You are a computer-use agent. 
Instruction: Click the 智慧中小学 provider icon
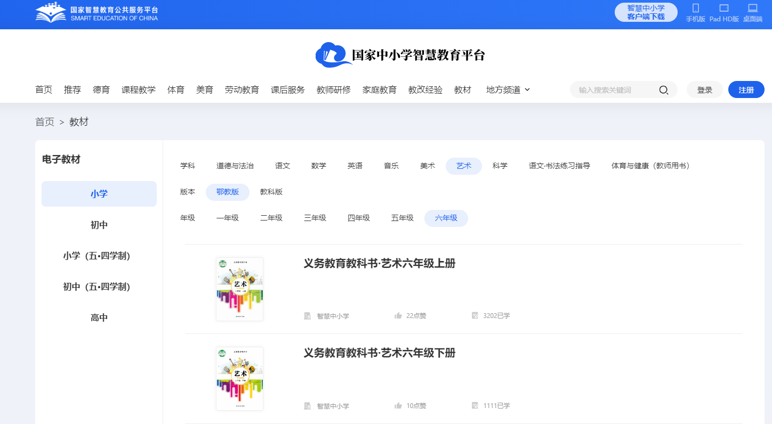pos(308,315)
